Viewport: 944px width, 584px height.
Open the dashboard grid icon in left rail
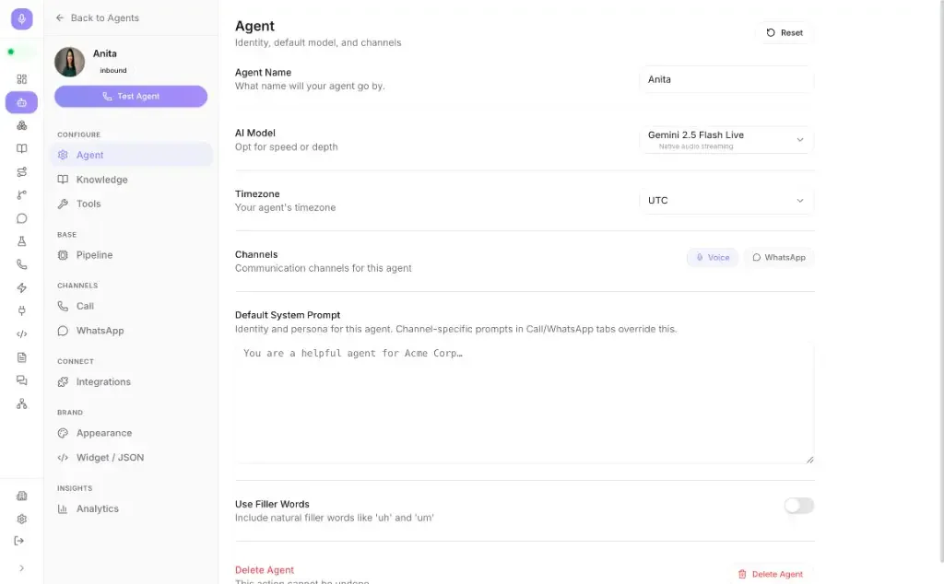pos(22,79)
